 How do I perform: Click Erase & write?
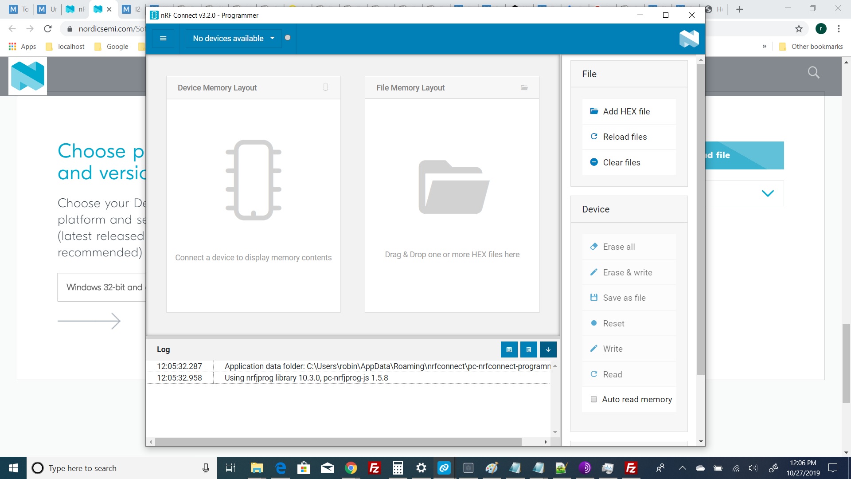click(628, 272)
